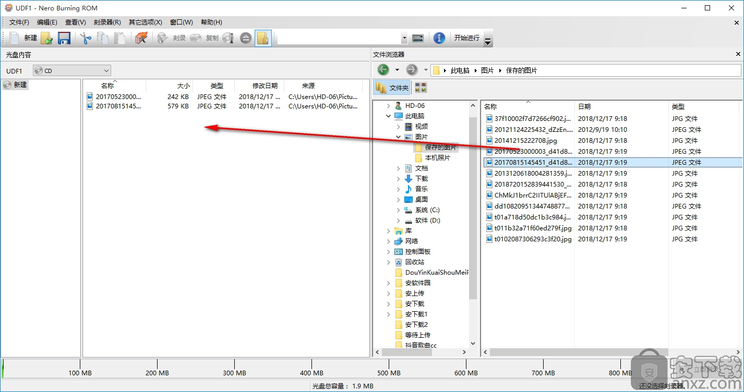The height and width of the screenshot is (392, 744).
Task: Open the 编辑(E) menu
Action: (x=47, y=22)
